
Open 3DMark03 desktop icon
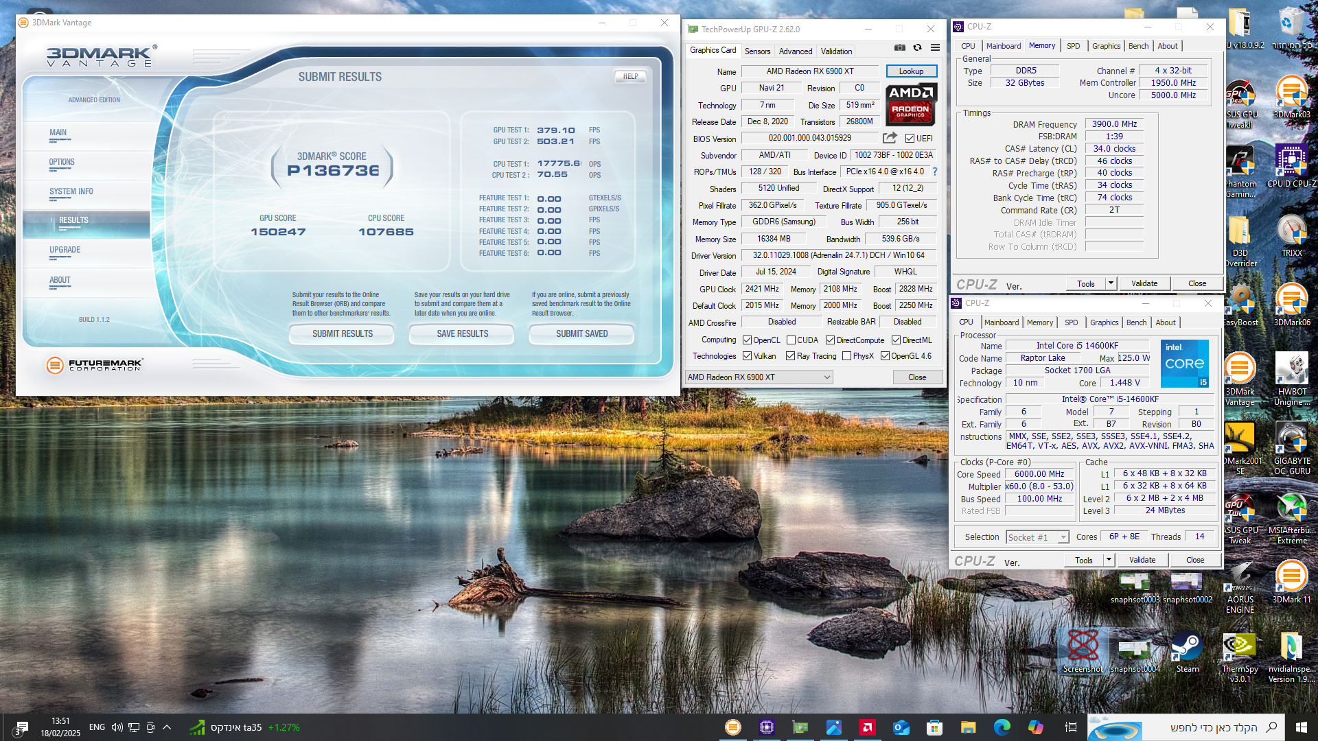(1291, 98)
